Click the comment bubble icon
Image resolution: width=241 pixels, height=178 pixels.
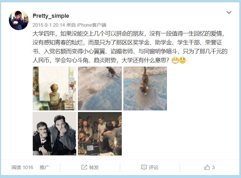pos(144,167)
